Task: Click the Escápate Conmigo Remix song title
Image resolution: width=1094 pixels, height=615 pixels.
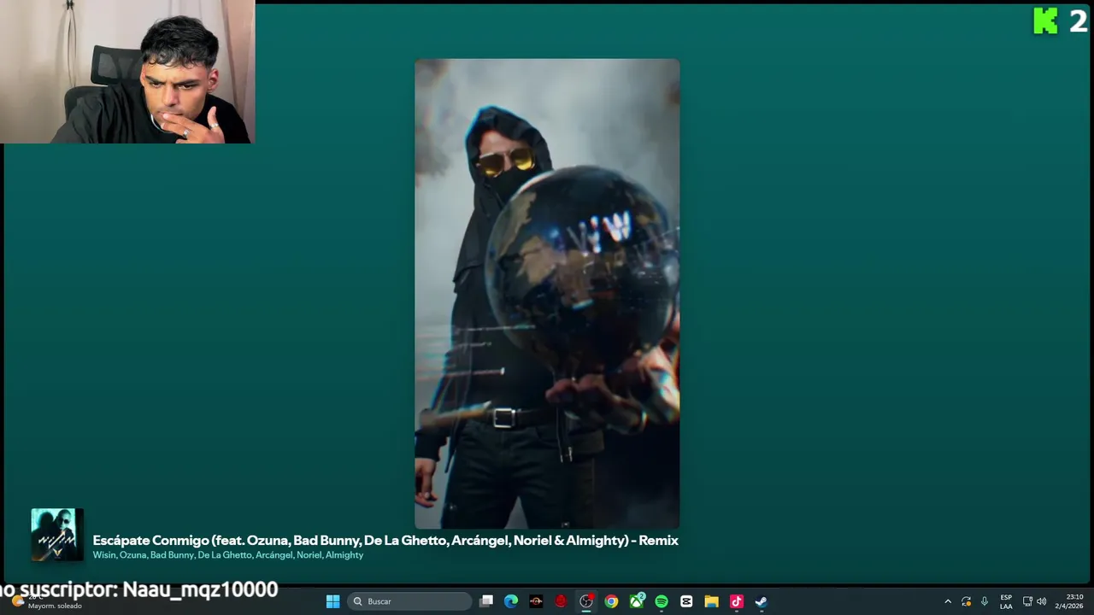Action: click(385, 540)
